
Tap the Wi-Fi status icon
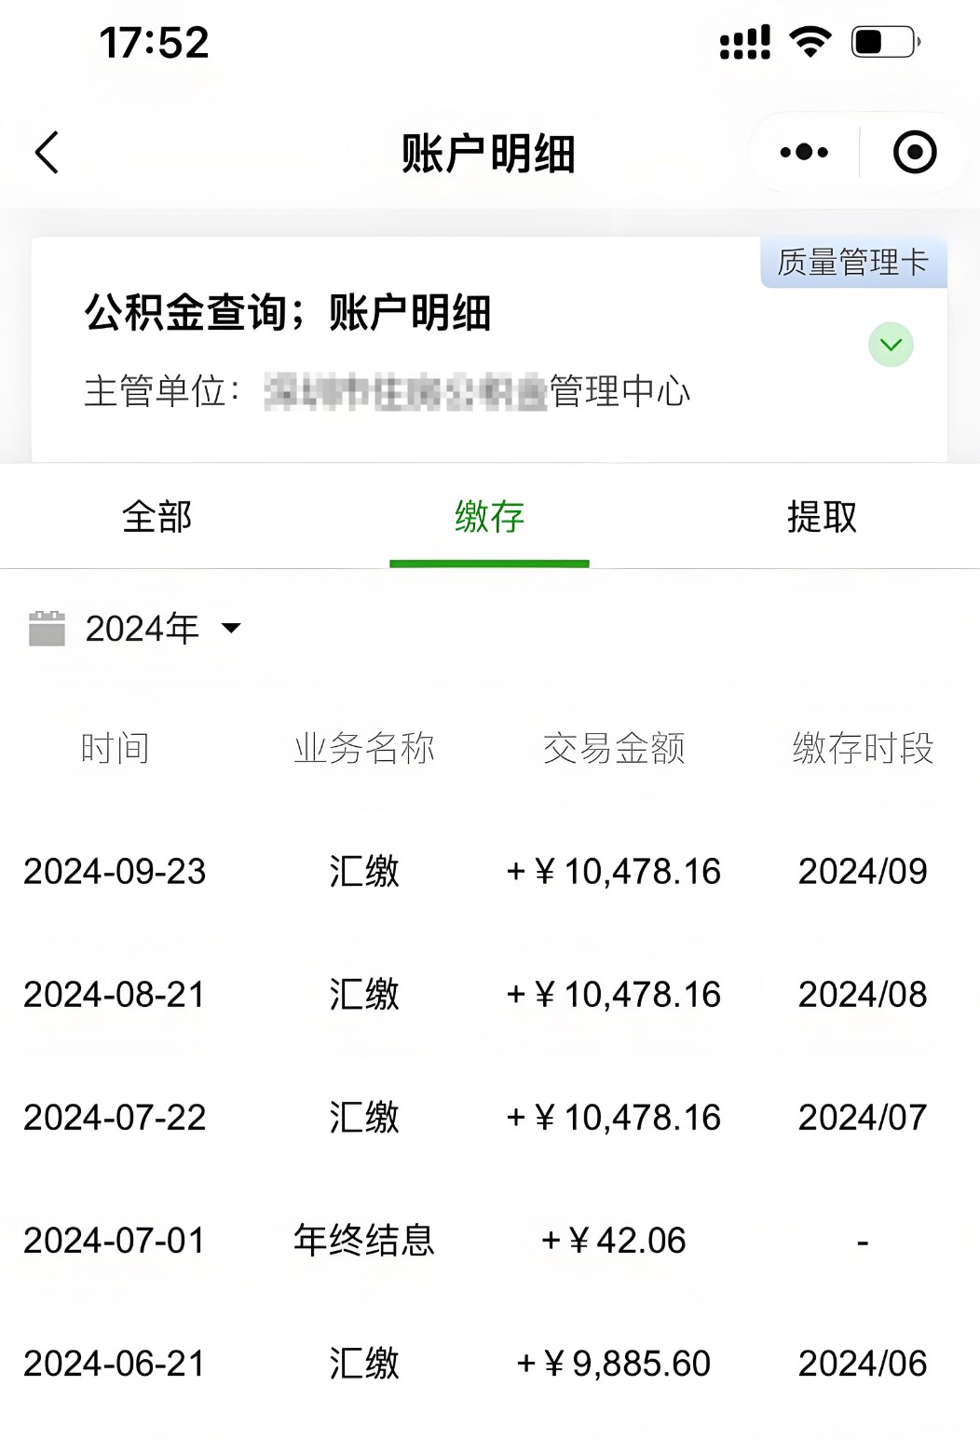pyautogui.click(x=810, y=42)
